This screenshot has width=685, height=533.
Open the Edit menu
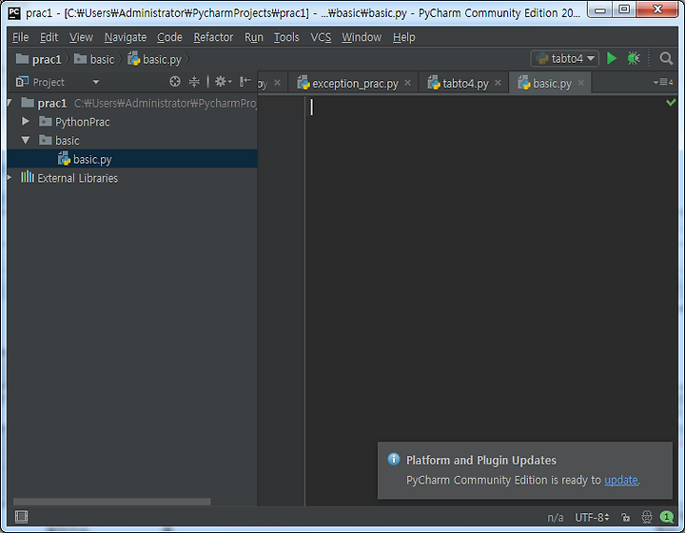pyautogui.click(x=49, y=37)
